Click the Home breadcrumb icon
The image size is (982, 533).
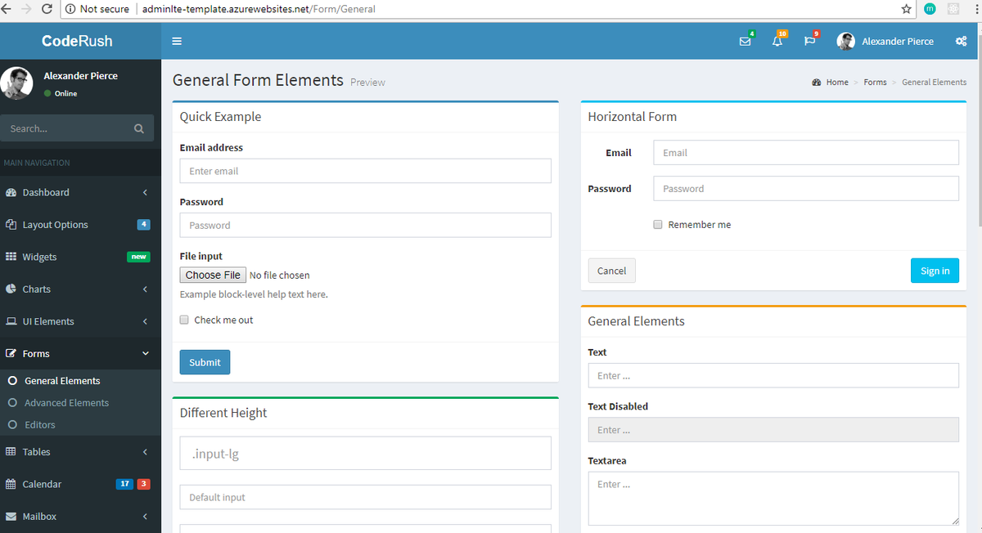pos(816,82)
